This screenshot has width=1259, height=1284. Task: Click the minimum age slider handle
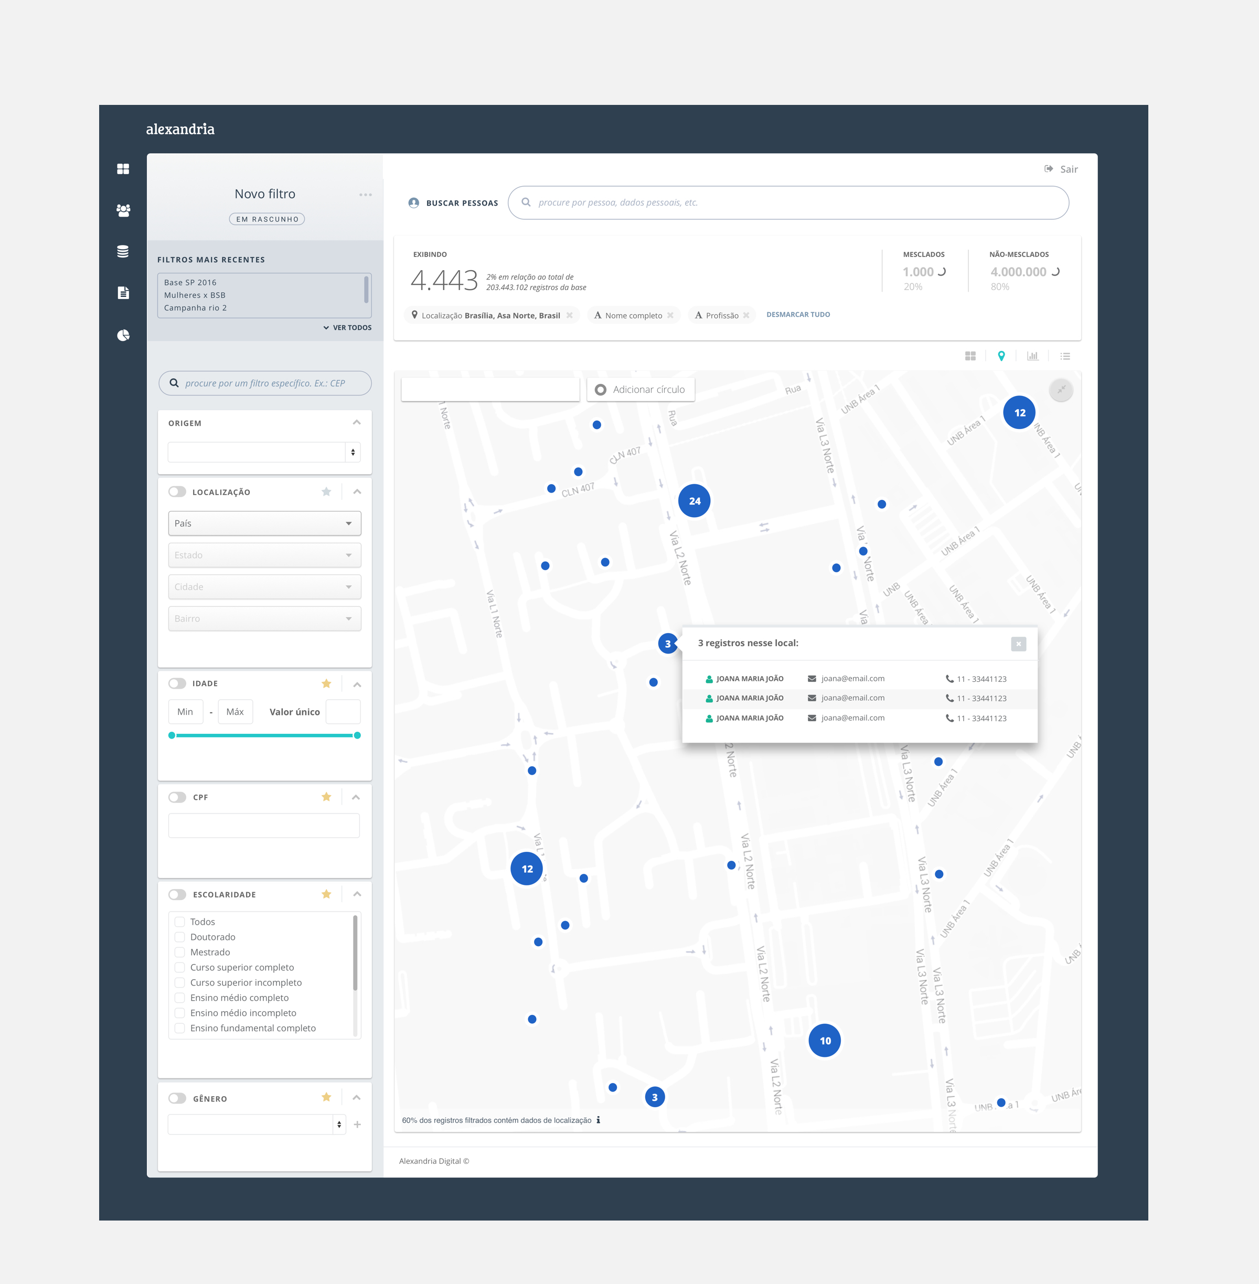[172, 736]
